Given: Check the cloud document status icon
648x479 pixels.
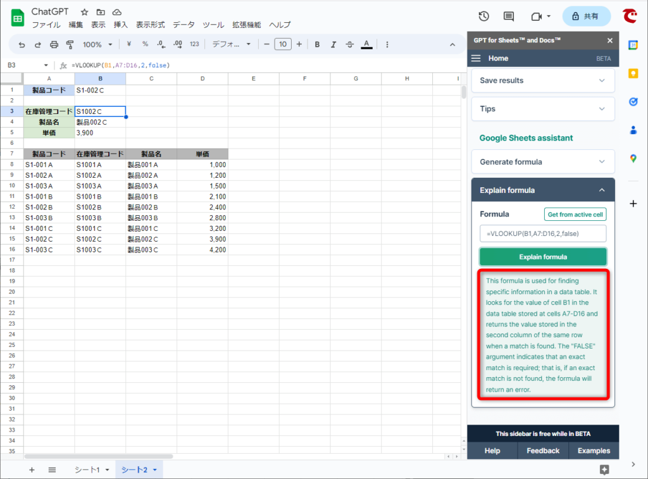Looking at the screenshot, I should click(x=117, y=13).
